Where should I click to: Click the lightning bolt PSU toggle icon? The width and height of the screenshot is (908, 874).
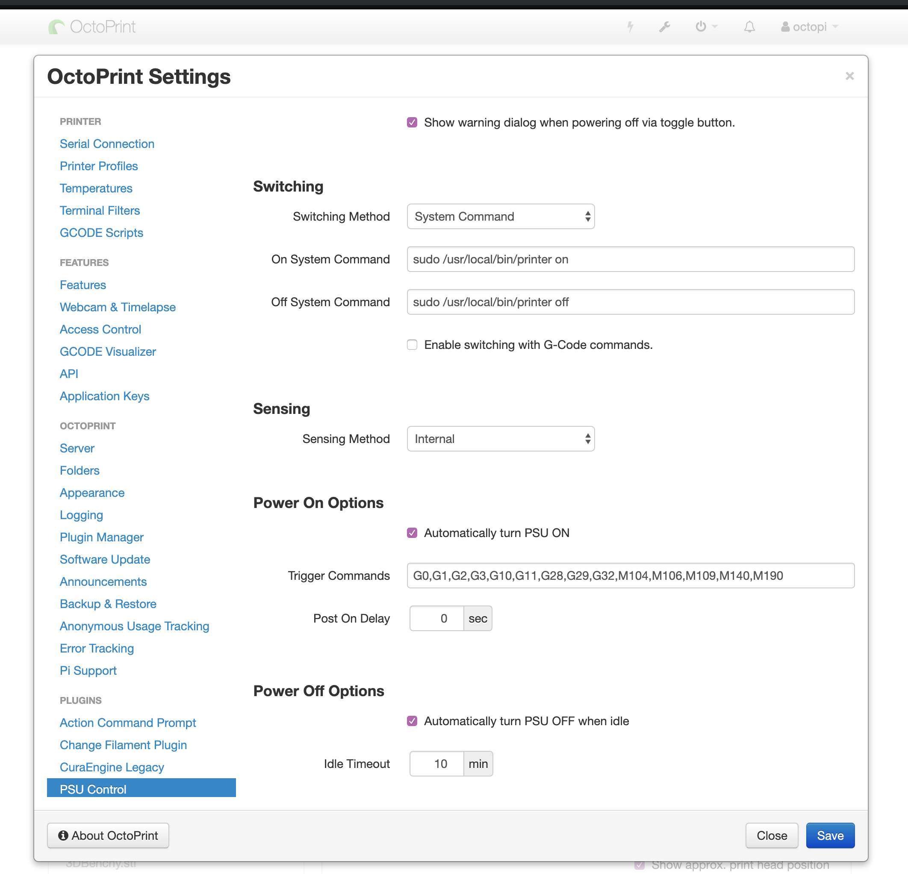630,27
